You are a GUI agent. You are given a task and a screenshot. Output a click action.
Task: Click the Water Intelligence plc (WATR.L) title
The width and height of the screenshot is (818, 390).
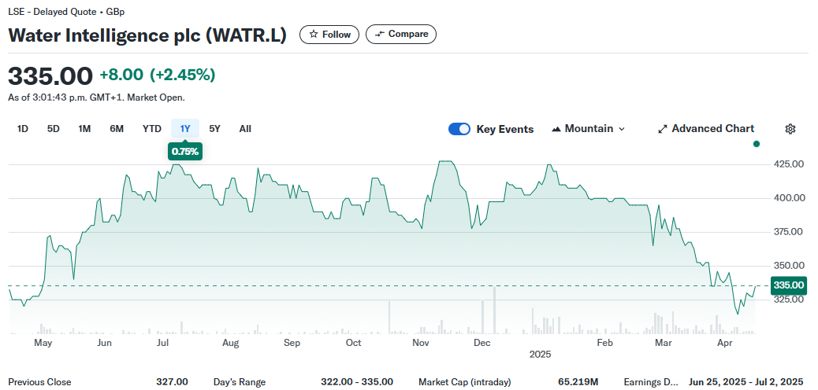147,35
